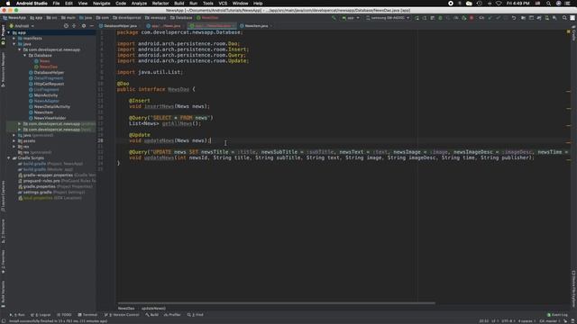Click the Debug bug icon in toolbar
The width and height of the screenshot is (577, 324).
[440, 18]
